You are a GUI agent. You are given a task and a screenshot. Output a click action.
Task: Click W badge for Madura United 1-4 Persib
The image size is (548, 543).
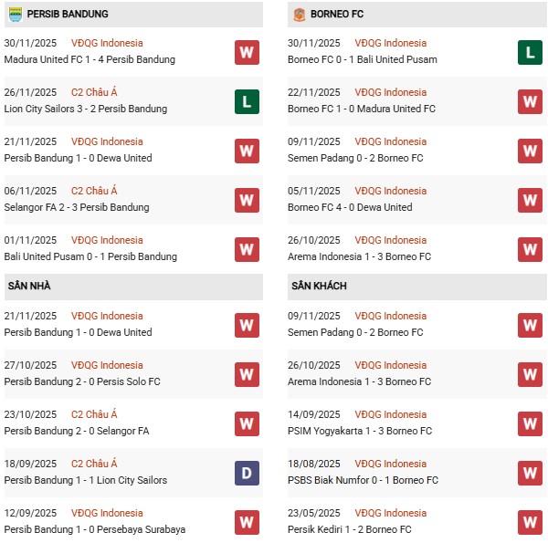(246, 52)
